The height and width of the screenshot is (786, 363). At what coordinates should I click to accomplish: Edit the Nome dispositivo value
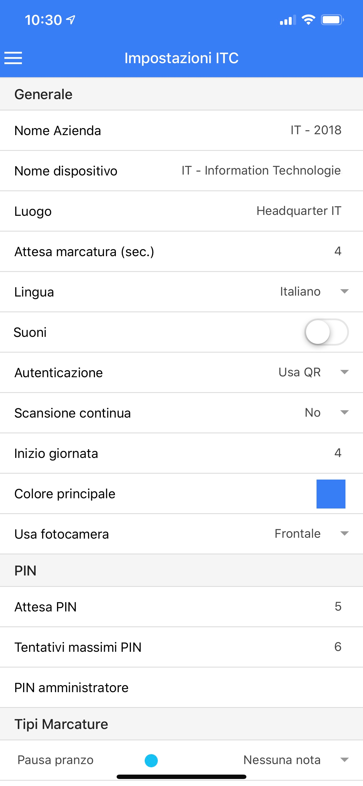(261, 170)
